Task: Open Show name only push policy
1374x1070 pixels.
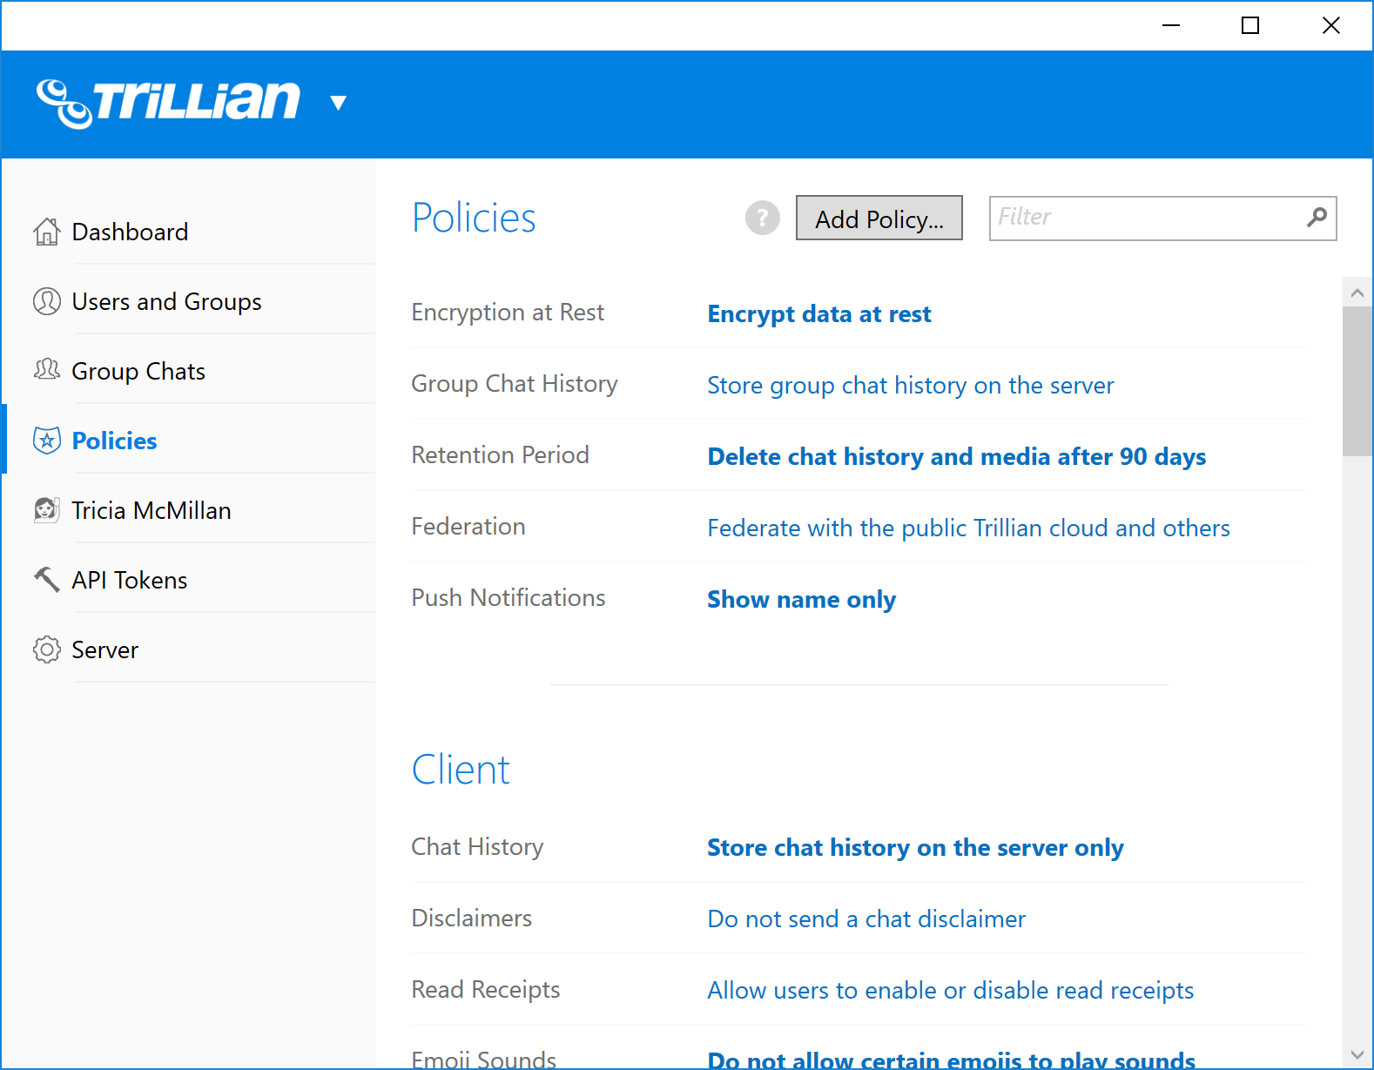Action: tap(802, 600)
